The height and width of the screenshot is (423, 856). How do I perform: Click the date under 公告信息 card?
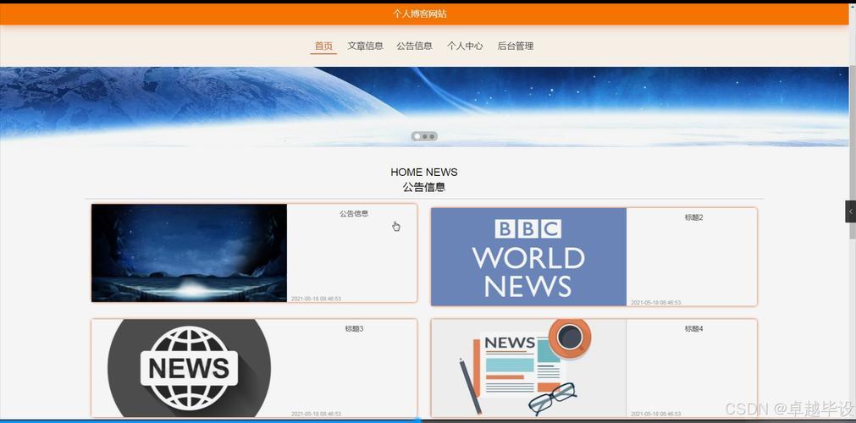click(316, 299)
